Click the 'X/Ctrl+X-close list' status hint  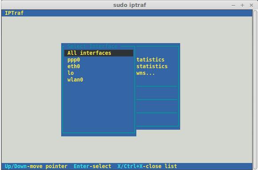[x=147, y=166]
